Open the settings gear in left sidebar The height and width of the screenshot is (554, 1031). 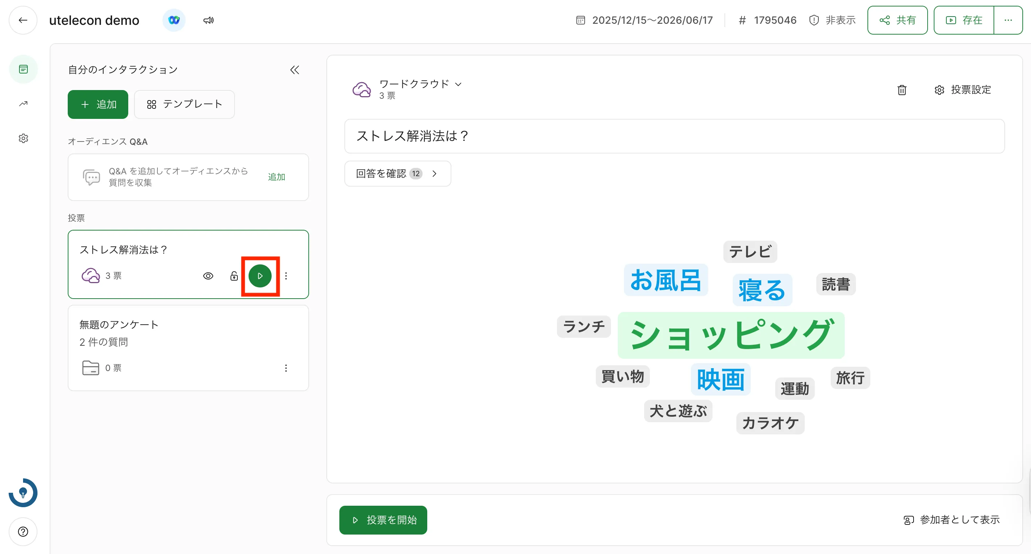[23, 138]
